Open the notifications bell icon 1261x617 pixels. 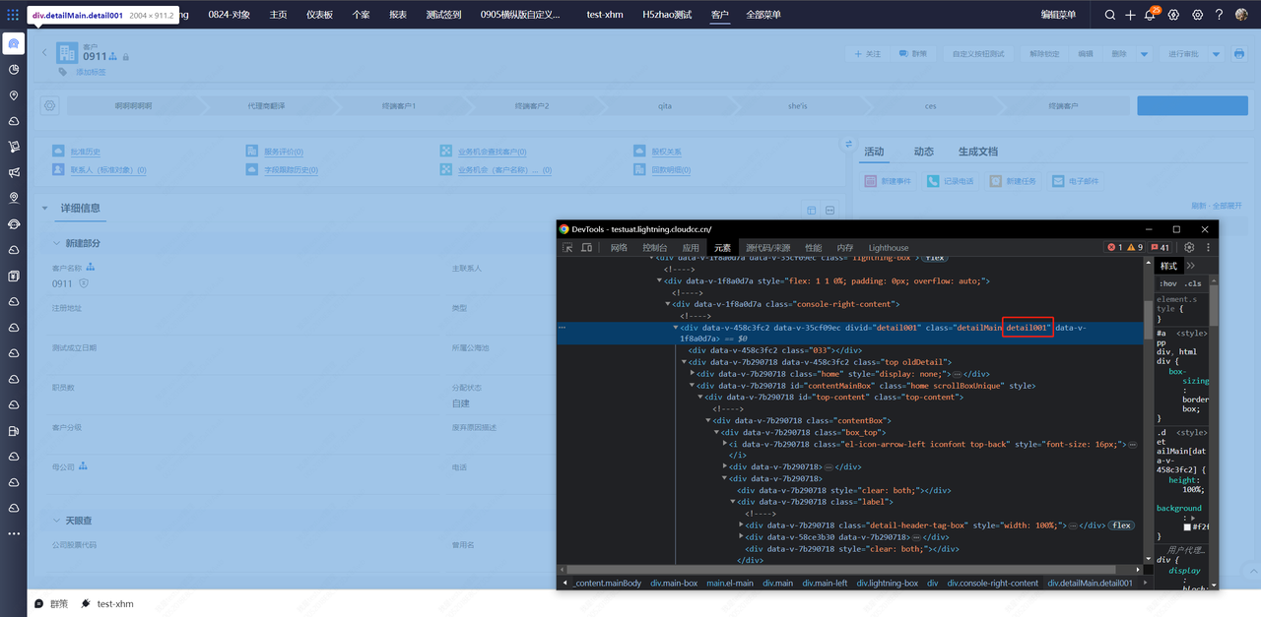click(1150, 15)
